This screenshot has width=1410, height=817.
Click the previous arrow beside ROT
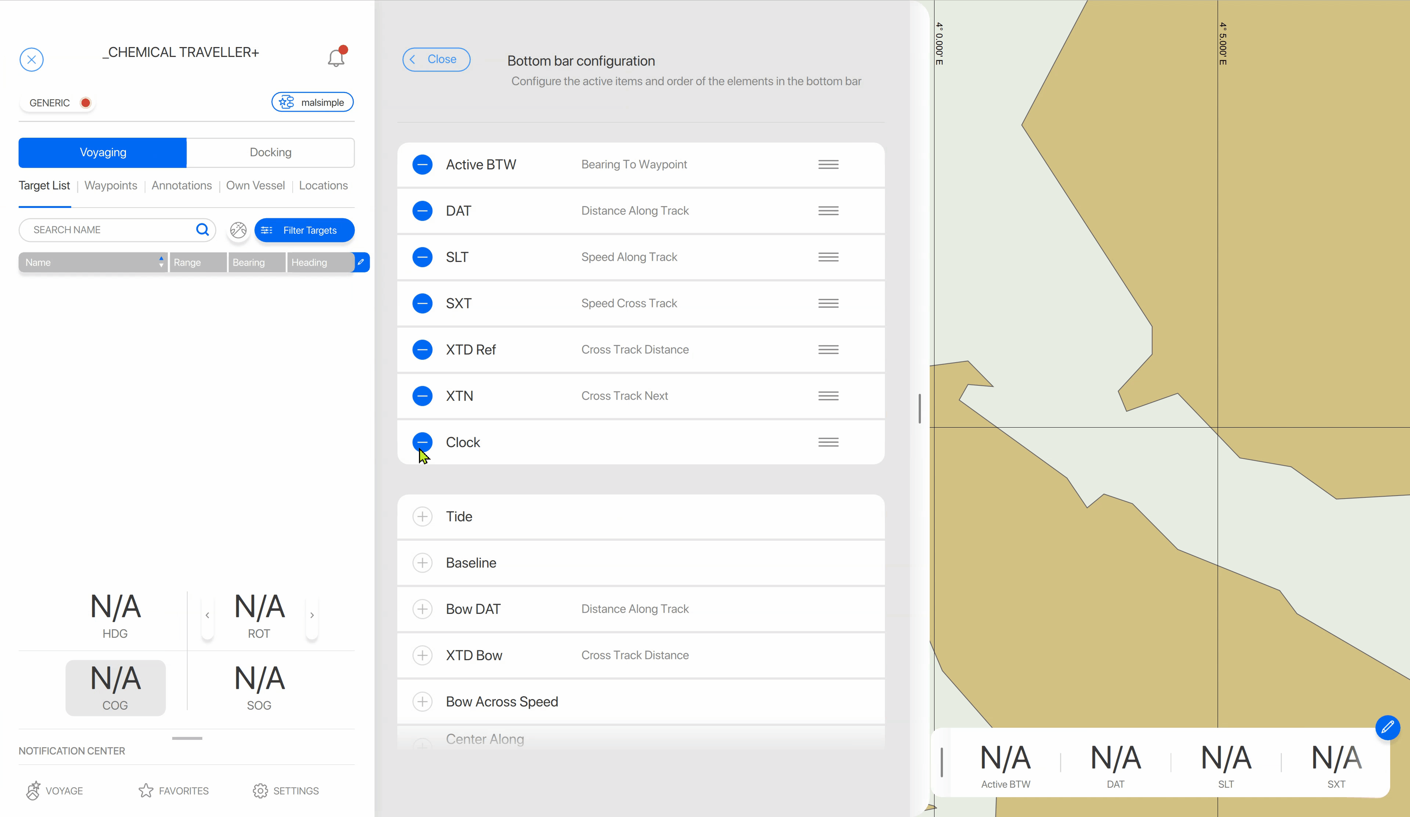(x=207, y=615)
